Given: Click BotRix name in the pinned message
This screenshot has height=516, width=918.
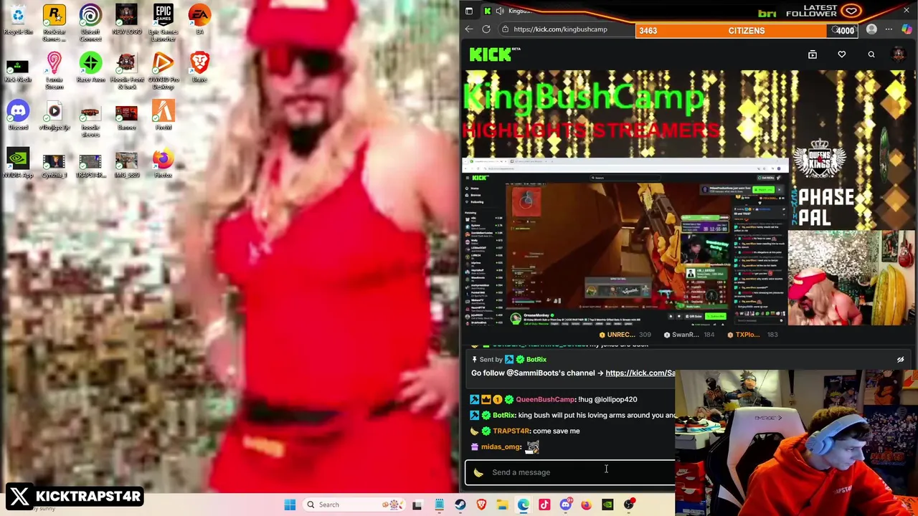Looking at the screenshot, I should pyautogui.click(x=536, y=359).
